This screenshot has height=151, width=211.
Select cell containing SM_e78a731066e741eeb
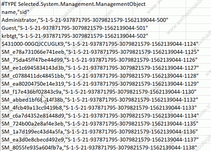100,52
